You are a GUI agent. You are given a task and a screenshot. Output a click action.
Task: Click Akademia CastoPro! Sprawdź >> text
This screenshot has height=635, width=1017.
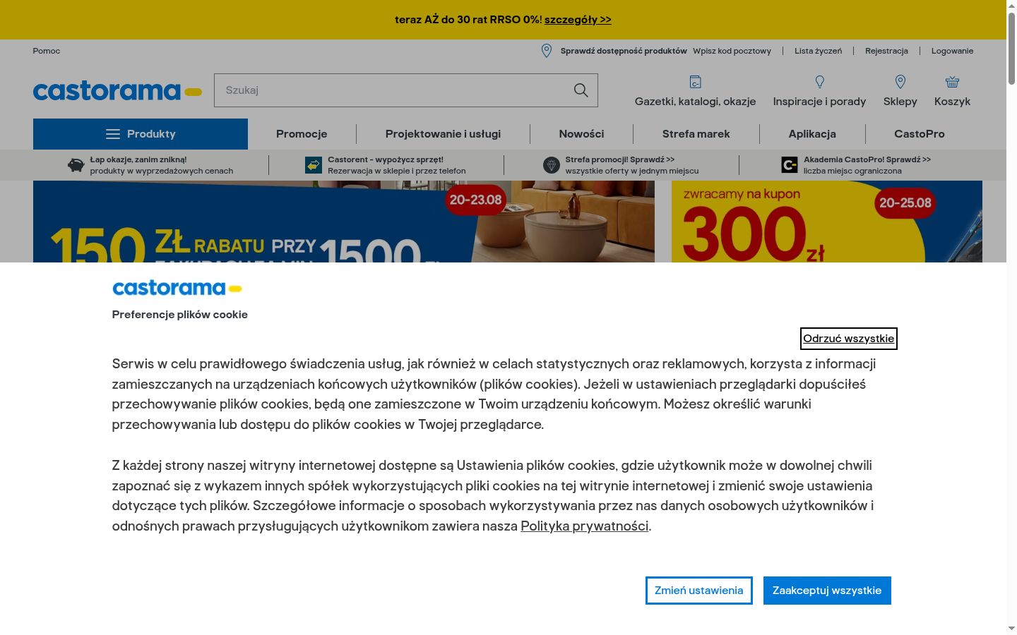pos(867,159)
